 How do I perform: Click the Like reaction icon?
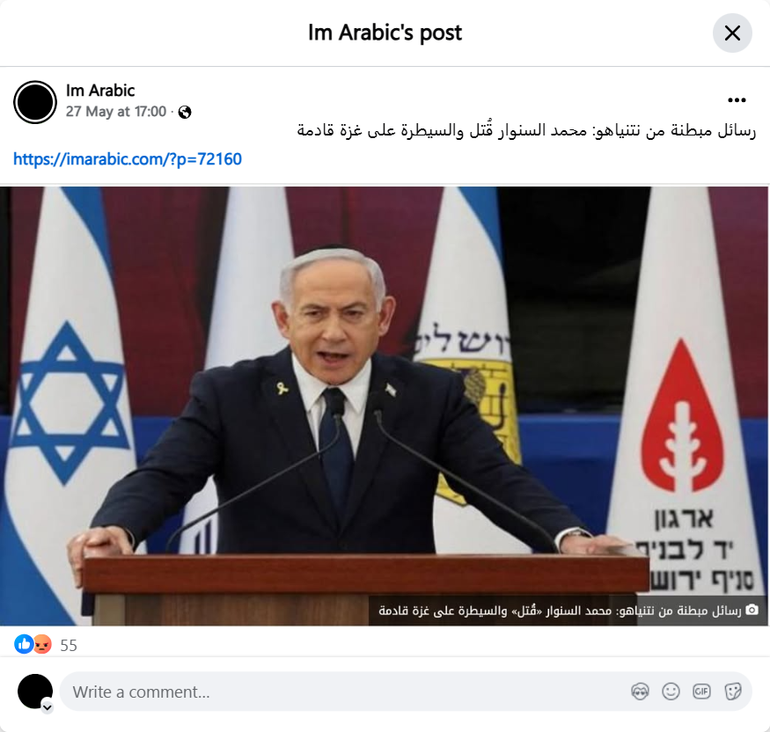[24, 644]
